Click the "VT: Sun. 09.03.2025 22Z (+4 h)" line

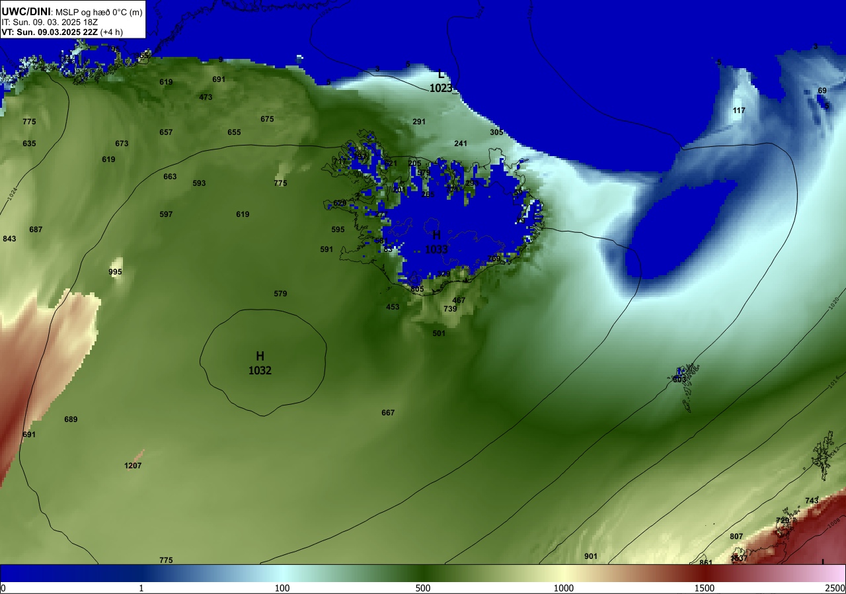point(63,32)
